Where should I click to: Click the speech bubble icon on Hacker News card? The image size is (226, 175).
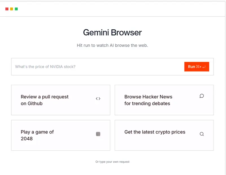point(202,96)
